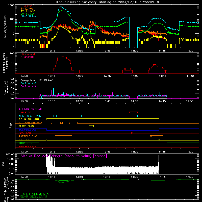Click the raised FLARE FLAG pulse segment

pyautogui.click(x=91, y=125)
